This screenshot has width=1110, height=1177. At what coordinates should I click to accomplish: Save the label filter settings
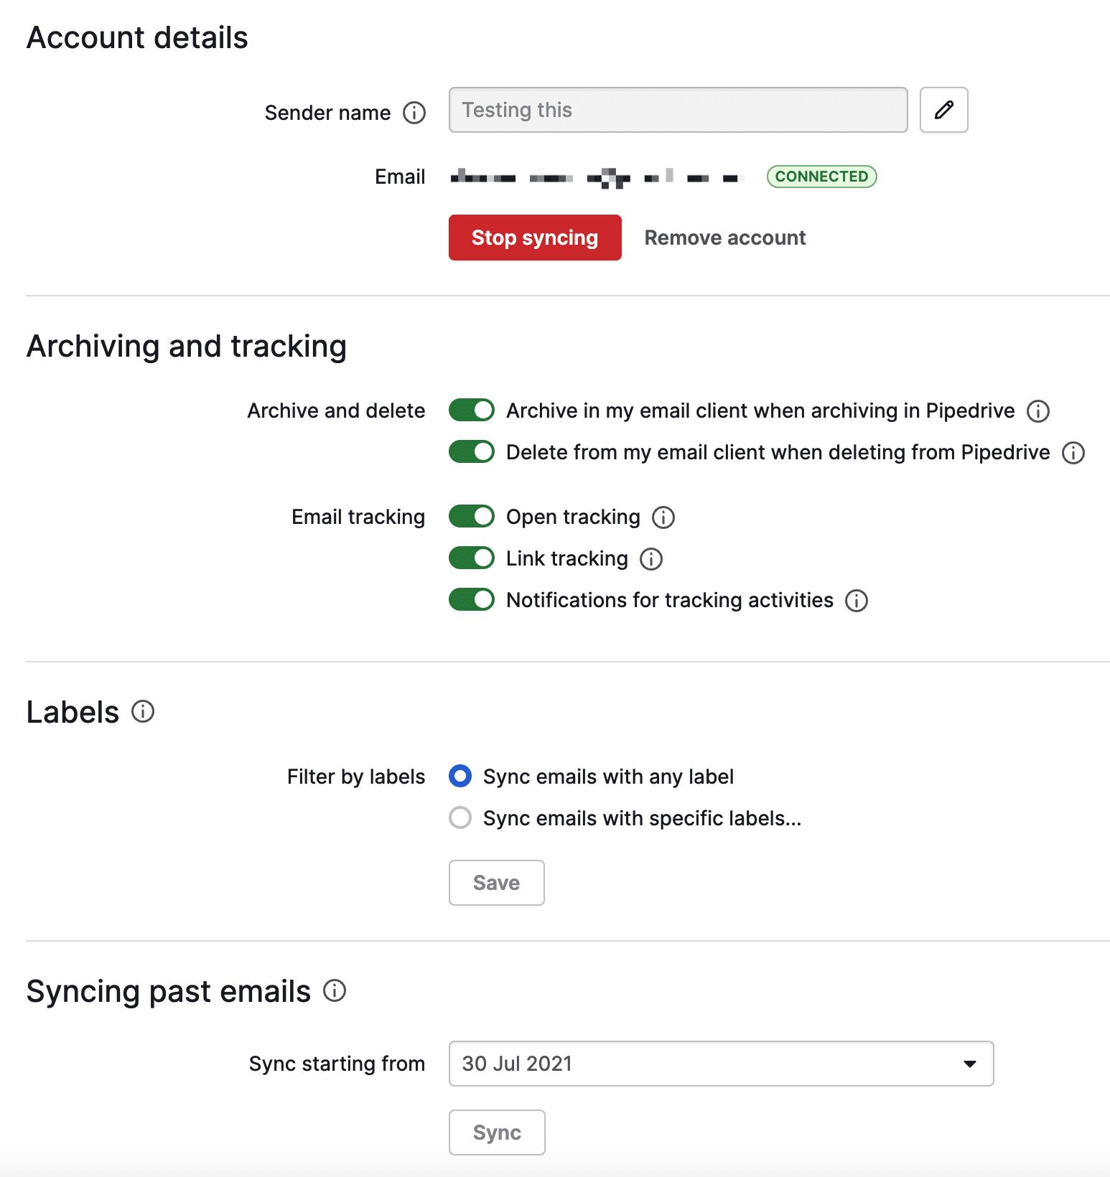point(496,883)
